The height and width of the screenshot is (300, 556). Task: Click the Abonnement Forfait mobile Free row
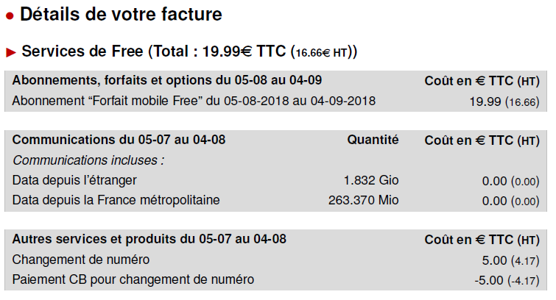[275, 101]
